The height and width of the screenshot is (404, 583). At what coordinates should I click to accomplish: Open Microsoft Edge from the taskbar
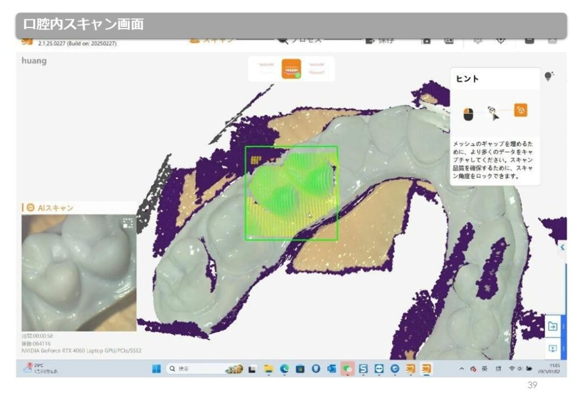[284, 369]
